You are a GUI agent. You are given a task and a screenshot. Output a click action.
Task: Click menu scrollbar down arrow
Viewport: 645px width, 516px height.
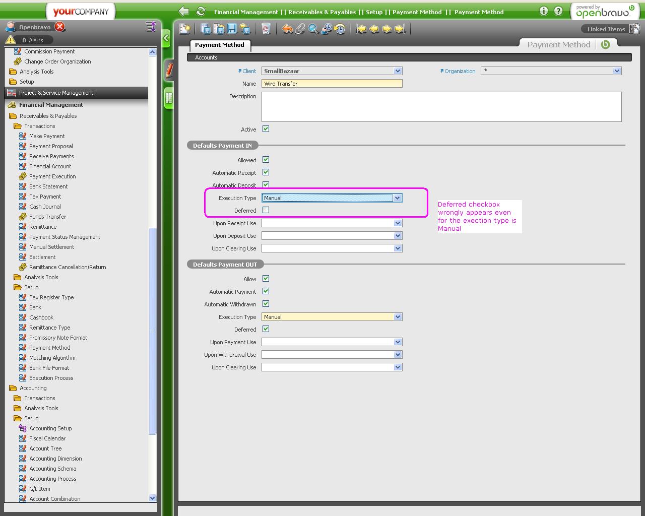pyautogui.click(x=153, y=498)
